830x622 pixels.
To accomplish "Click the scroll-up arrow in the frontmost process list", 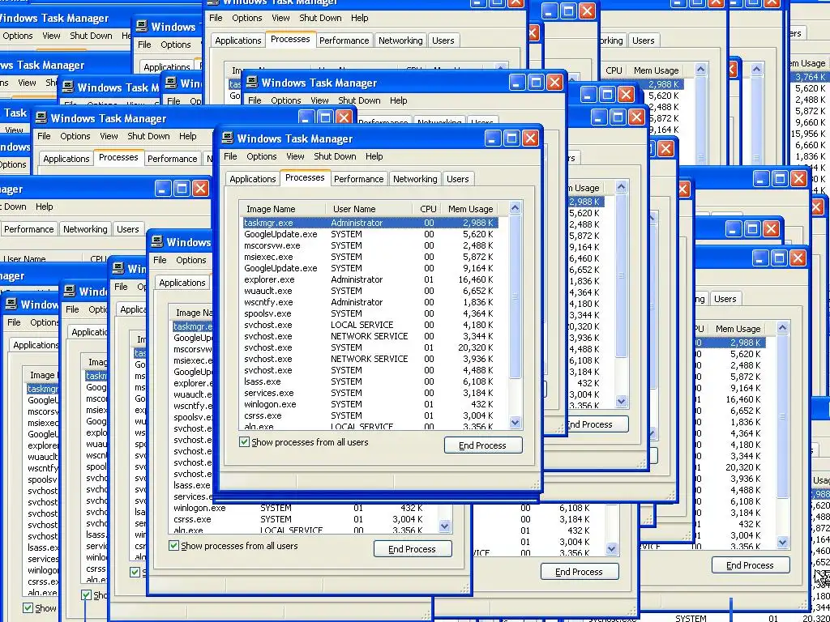I will [x=515, y=208].
